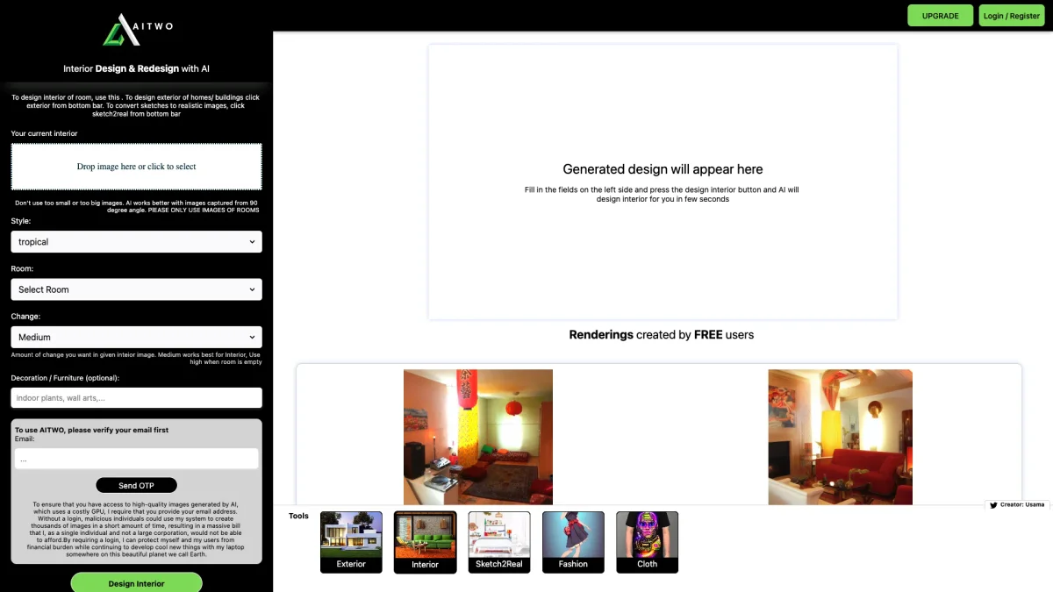Click the Twitter creator badge
The image size is (1053, 592).
pyautogui.click(x=1018, y=505)
